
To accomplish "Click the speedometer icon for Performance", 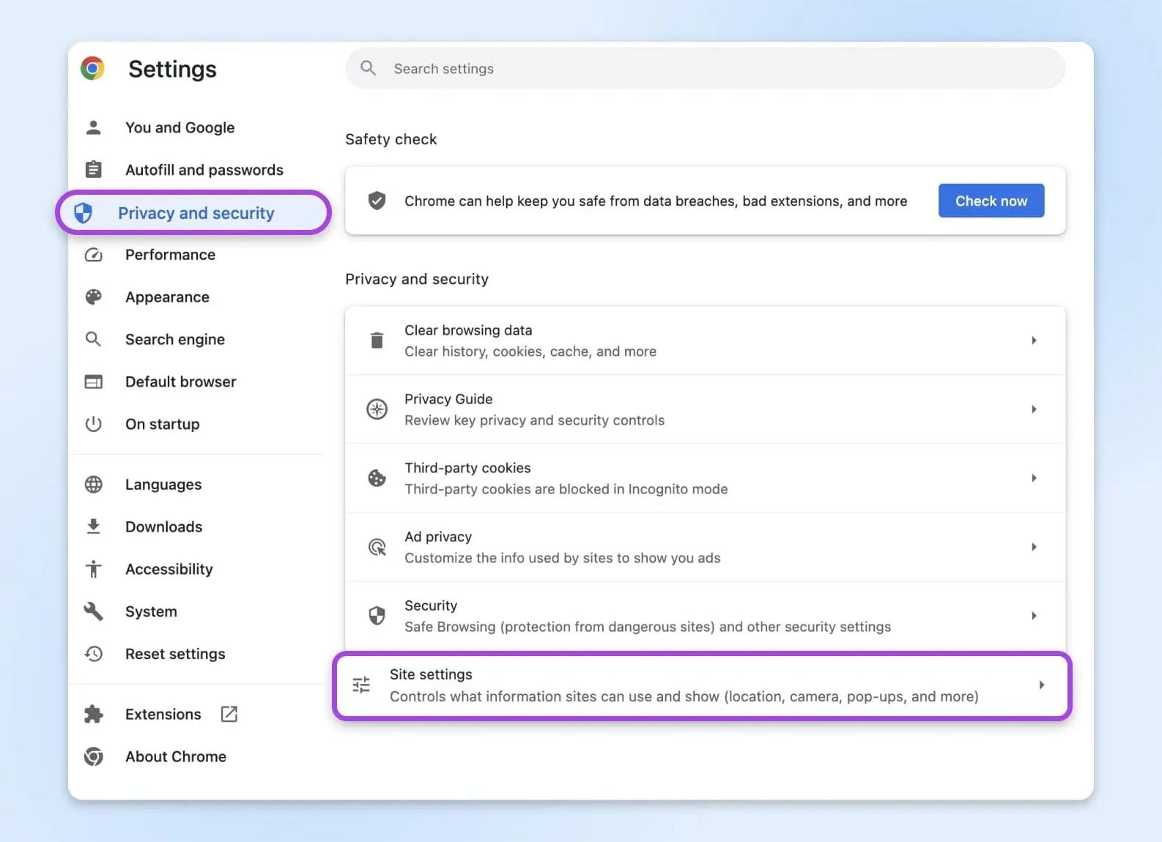I will click(93, 255).
